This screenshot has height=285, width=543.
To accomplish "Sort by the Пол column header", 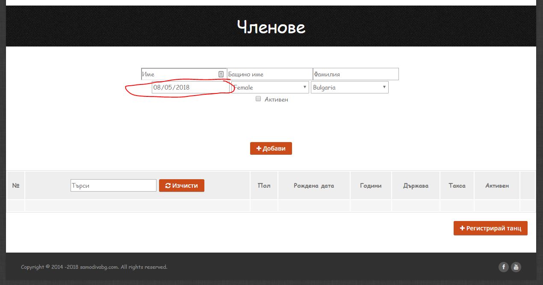I will [264, 186].
